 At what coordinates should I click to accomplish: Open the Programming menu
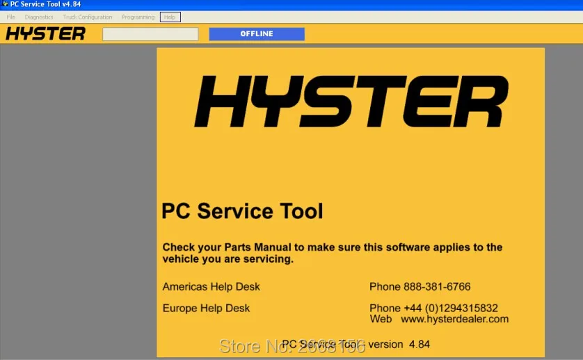(138, 17)
